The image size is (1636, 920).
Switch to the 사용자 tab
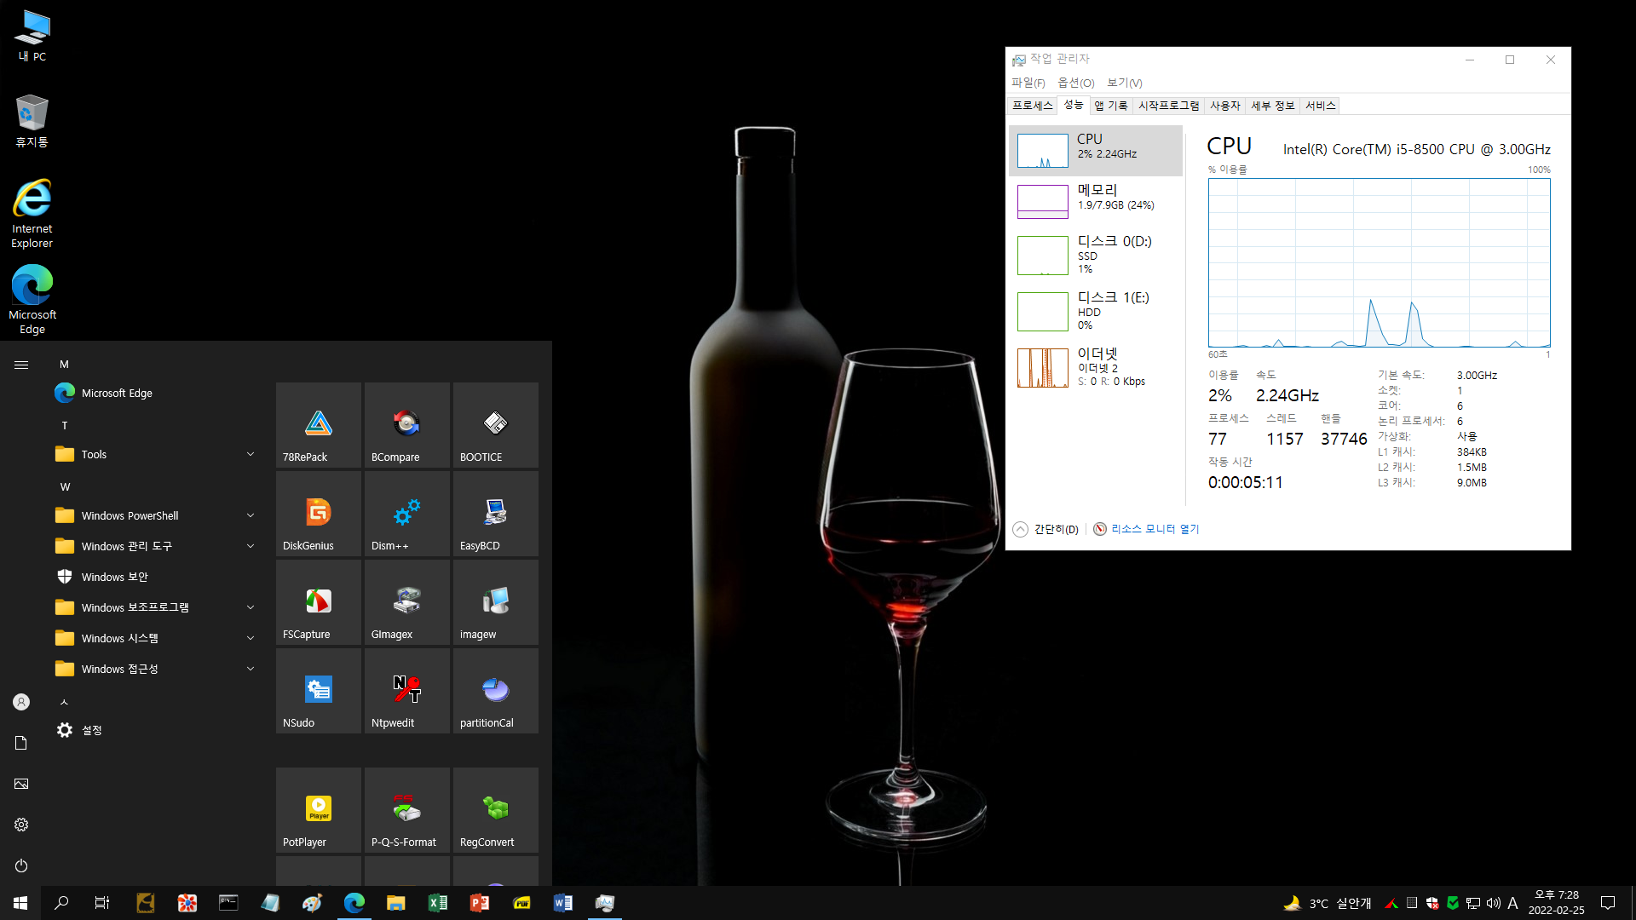pyautogui.click(x=1224, y=106)
